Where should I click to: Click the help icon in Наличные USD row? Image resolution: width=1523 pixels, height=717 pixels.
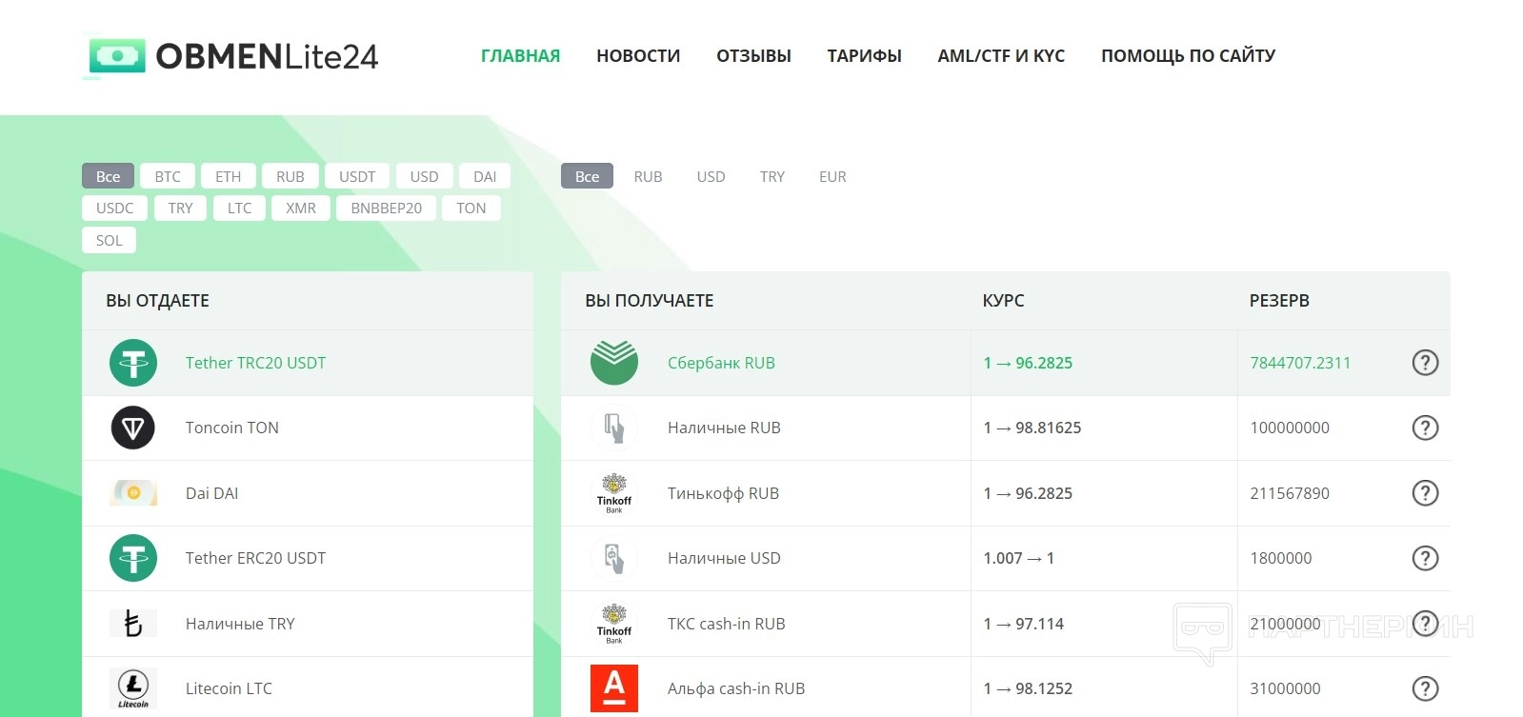point(1425,558)
